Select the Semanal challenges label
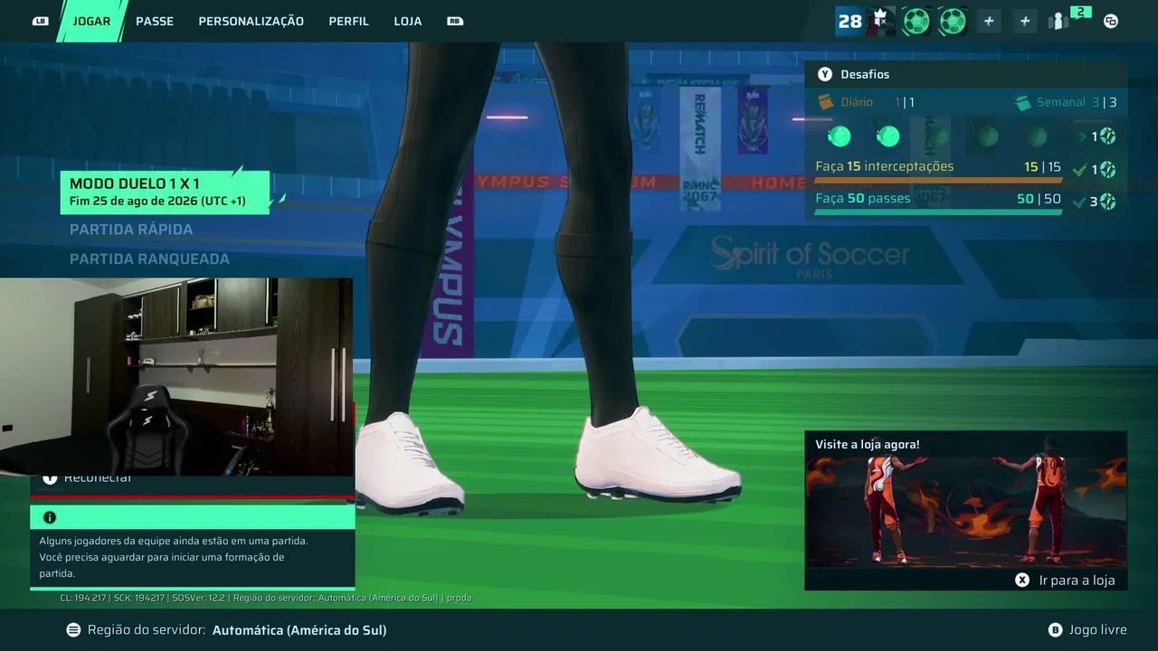The width and height of the screenshot is (1158, 651). coord(1061,102)
